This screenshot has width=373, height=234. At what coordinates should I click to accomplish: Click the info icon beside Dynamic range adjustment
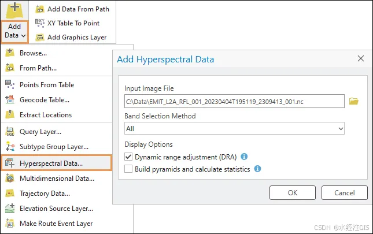[244, 157]
